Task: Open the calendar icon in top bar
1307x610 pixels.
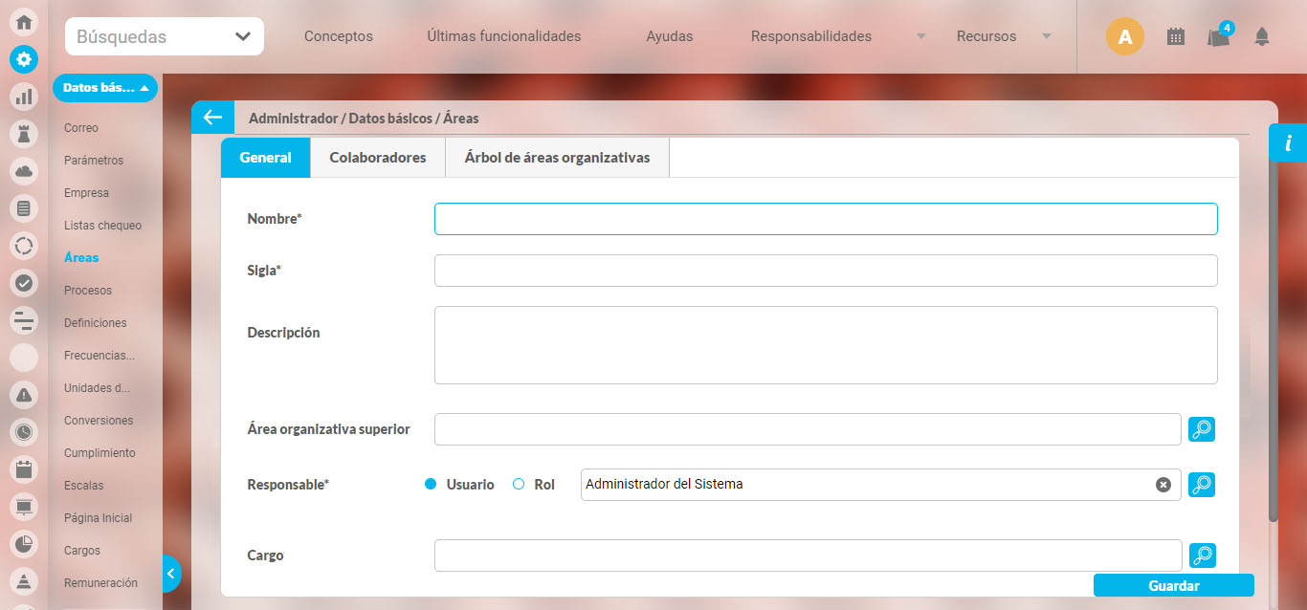Action: click(x=1176, y=36)
